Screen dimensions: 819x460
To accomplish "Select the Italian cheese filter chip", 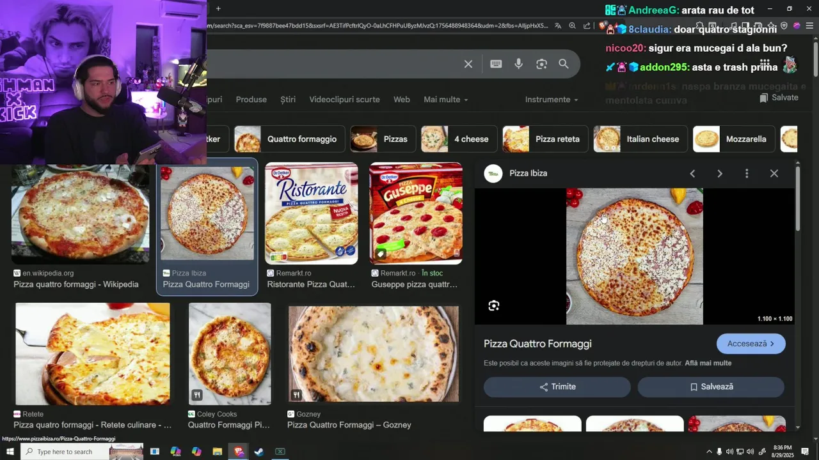I will (640, 139).
